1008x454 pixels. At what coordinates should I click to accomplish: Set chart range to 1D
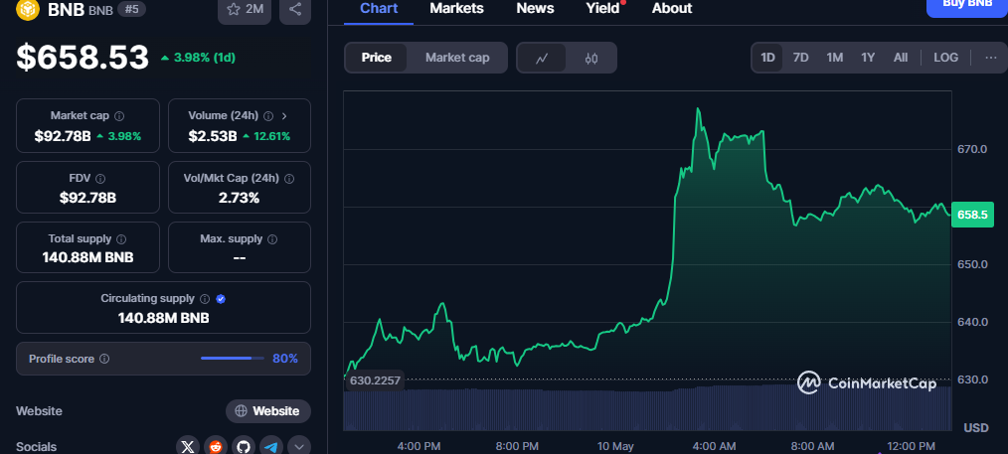point(767,58)
